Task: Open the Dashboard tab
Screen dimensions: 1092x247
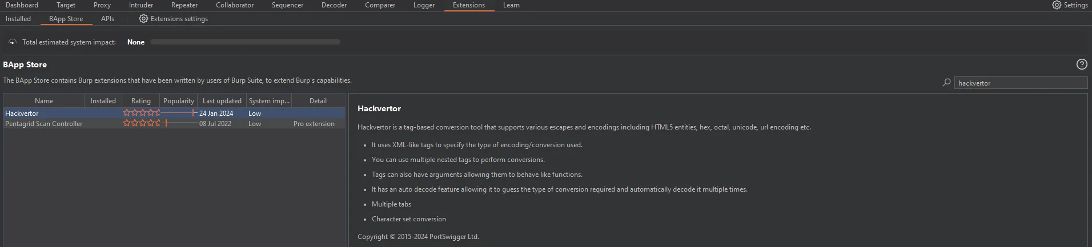Action: 22,5
